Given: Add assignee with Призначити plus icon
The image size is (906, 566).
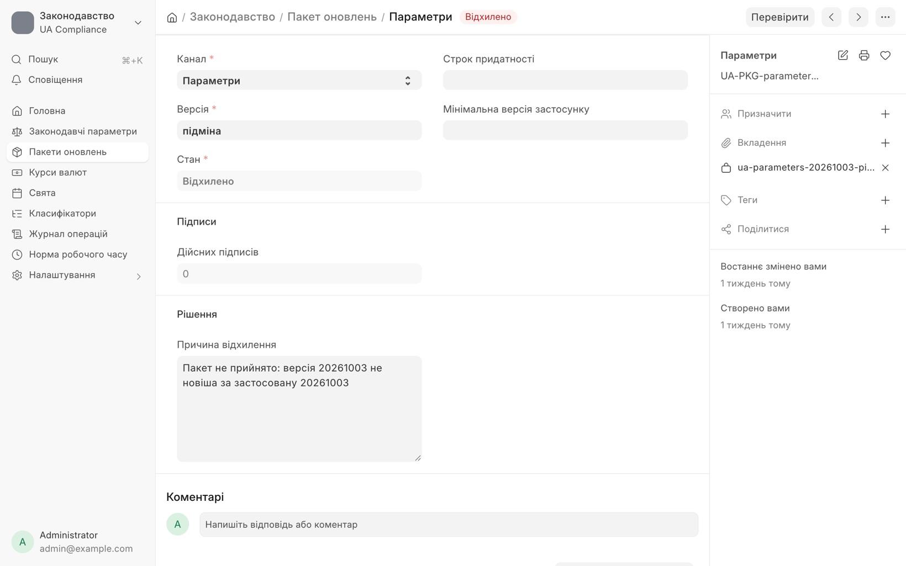Looking at the screenshot, I should tap(885, 114).
